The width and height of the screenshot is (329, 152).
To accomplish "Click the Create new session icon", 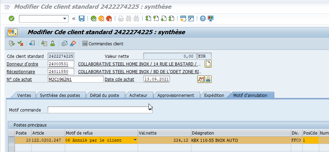I will coord(183,18).
